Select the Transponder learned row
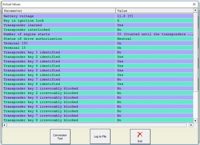200x145 pixels. tap(98, 25)
